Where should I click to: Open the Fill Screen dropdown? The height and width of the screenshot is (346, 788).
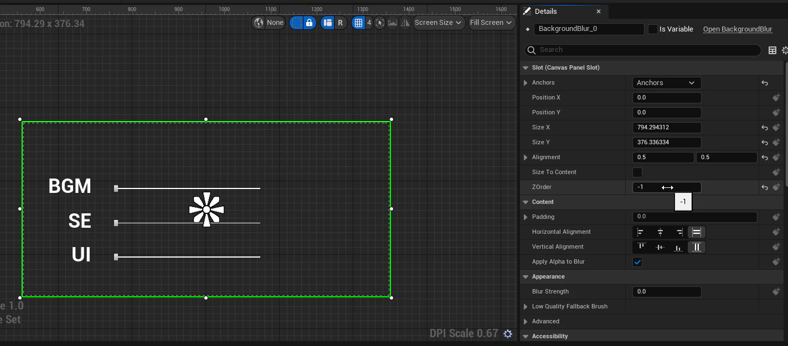pyautogui.click(x=491, y=23)
